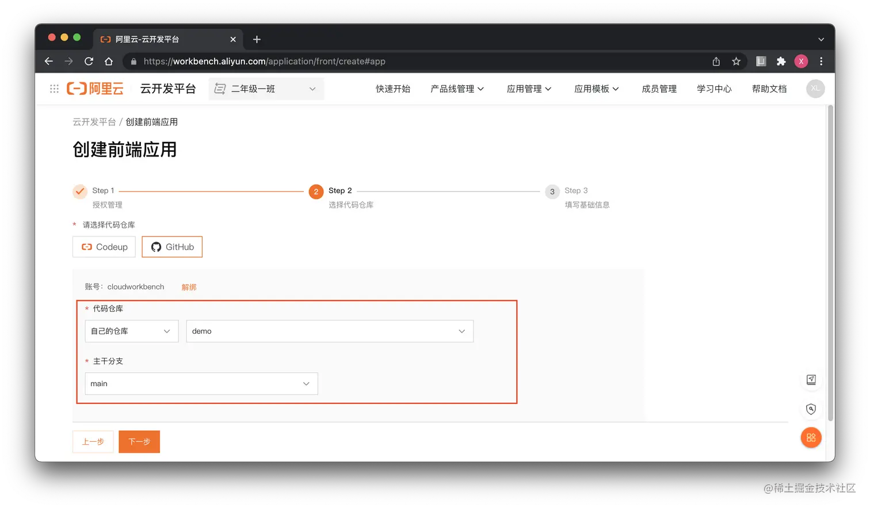Click the lock icon in the address bar
The width and height of the screenshot is (870, 508).
[133, 62]
